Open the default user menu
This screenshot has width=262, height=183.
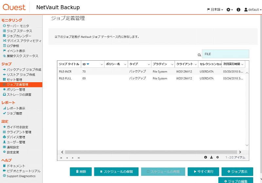pyautogui.click(x=253, y=10)
